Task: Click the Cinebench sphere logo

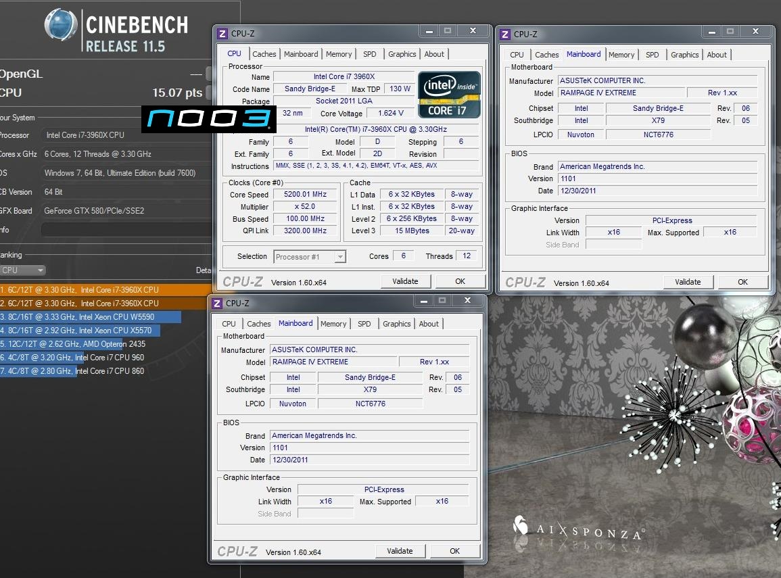Action: click(62, 26)
